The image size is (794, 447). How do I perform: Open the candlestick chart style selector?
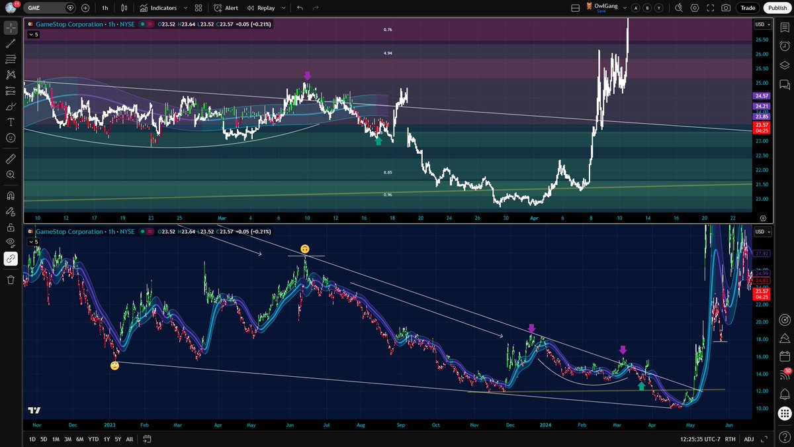click(124, 8)
